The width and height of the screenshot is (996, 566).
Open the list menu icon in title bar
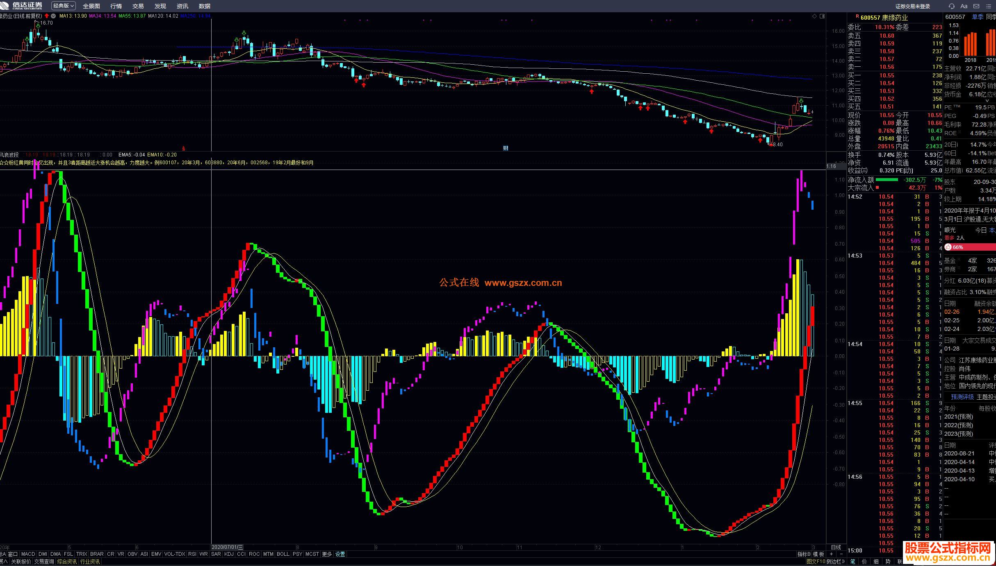tap(989, 6)
